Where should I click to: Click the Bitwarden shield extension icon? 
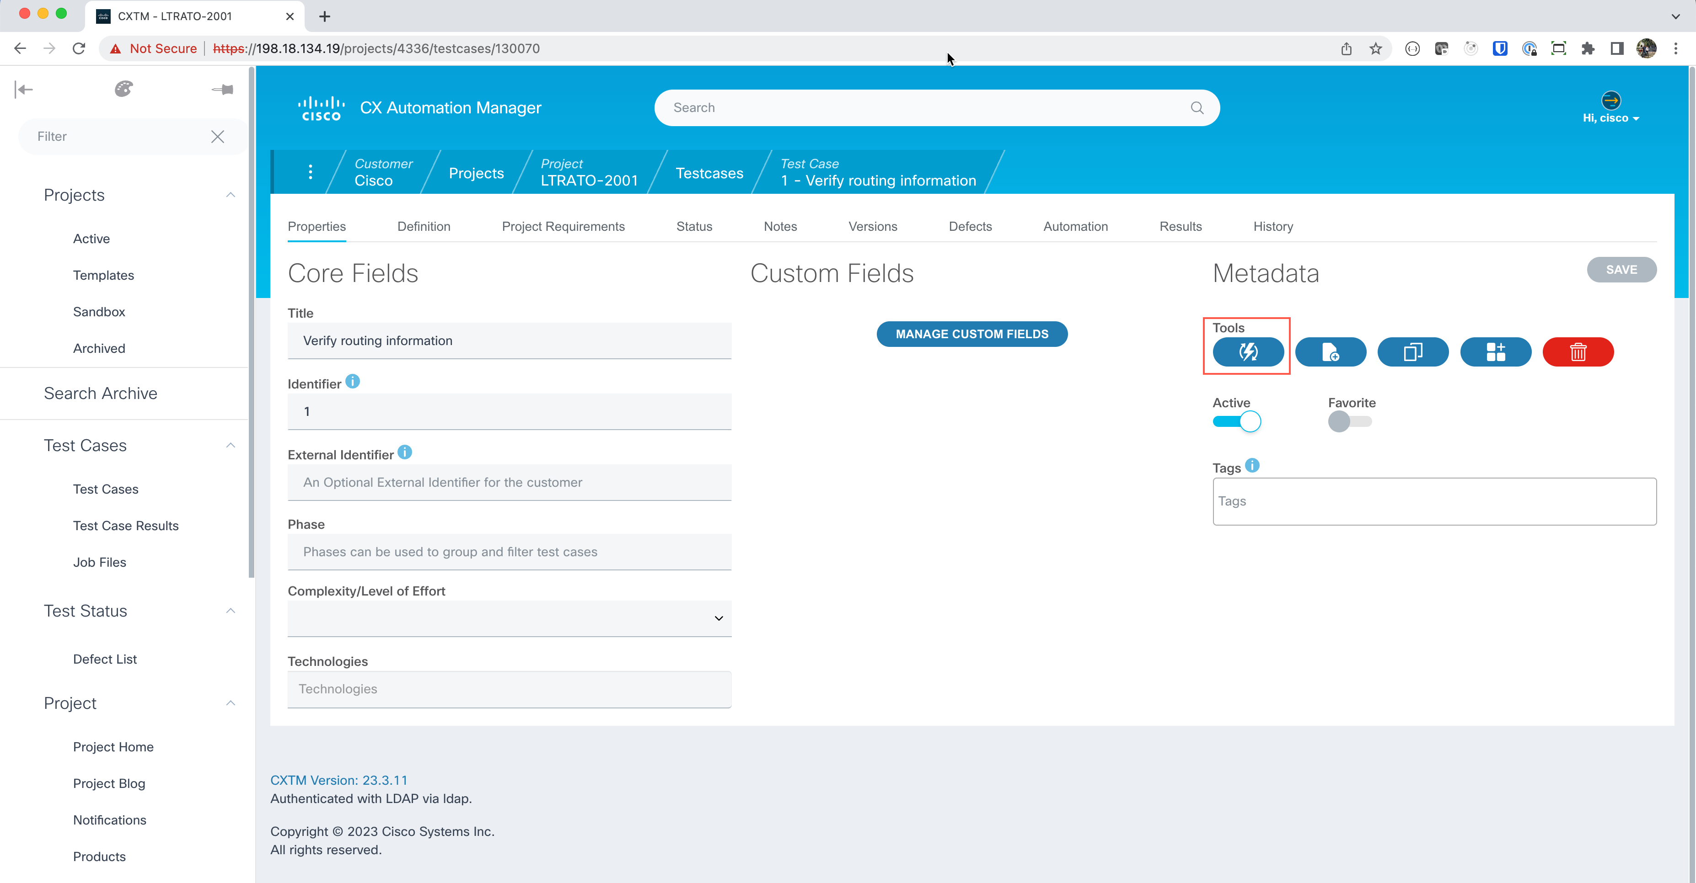1500,49
